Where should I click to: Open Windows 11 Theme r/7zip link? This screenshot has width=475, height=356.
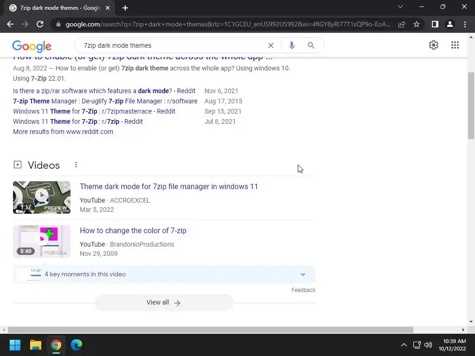[78, 122]
